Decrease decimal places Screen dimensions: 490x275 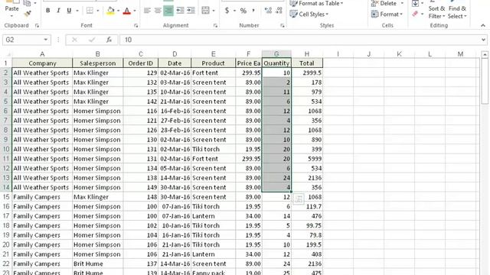[279, 11]
